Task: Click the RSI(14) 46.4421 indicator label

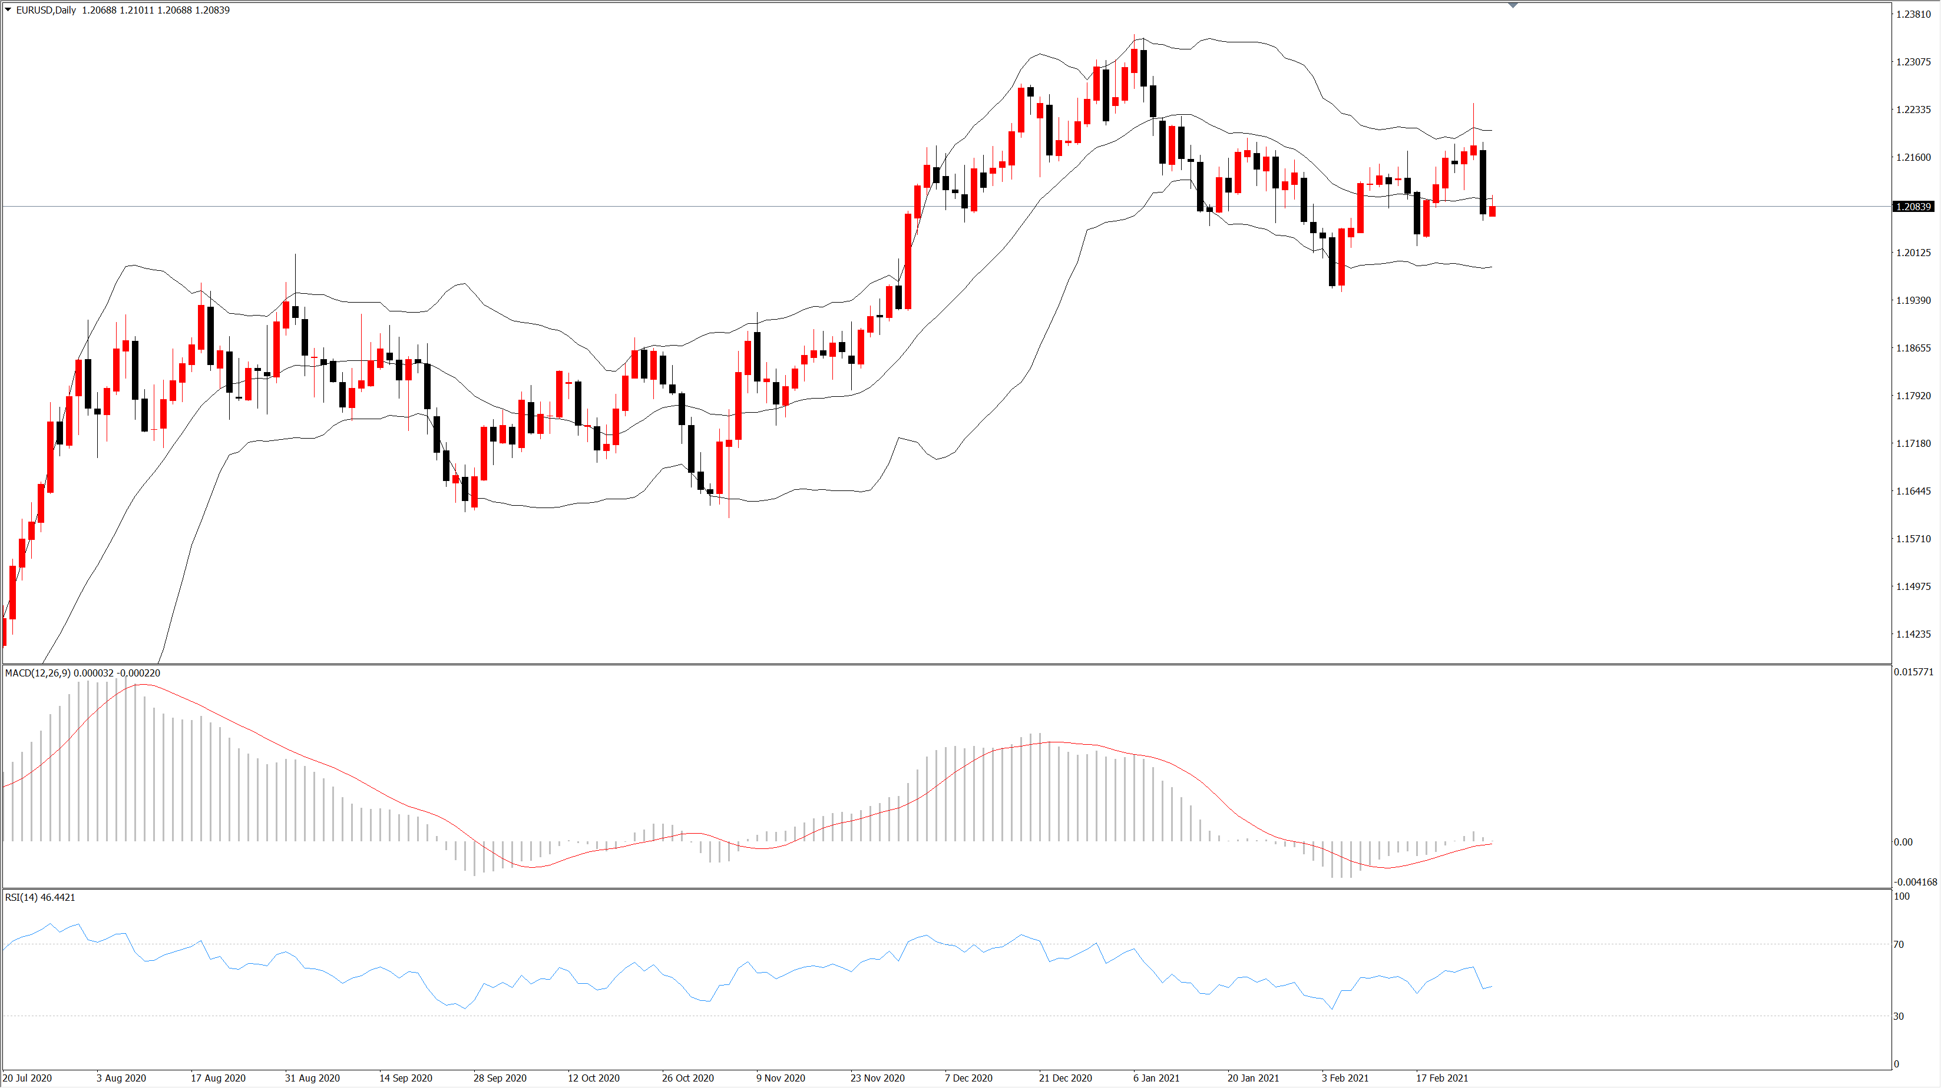Action: [40, 897]
